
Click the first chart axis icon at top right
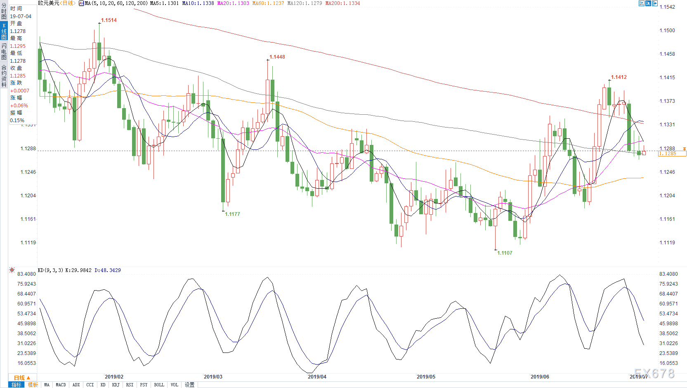coord(642,3)
